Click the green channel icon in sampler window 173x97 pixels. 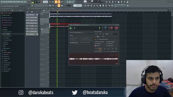[71, 28]
